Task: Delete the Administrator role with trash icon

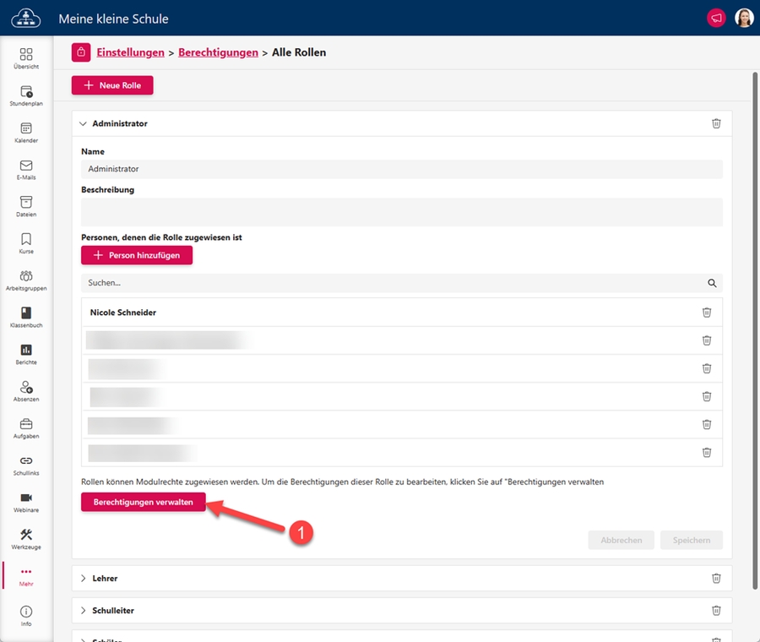Action: click(x=716, y=123)
